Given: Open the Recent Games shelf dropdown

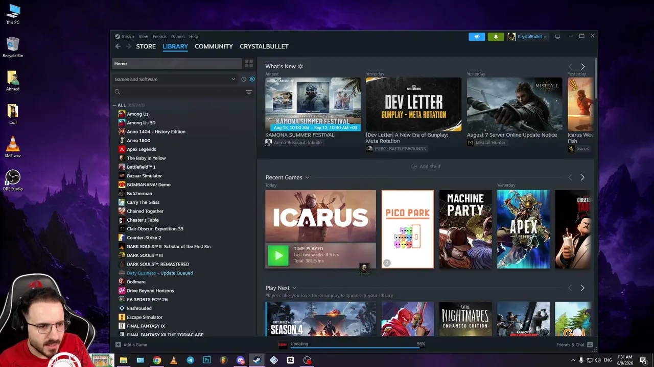Looking at the screenshot, I should [x=307, y=177].
